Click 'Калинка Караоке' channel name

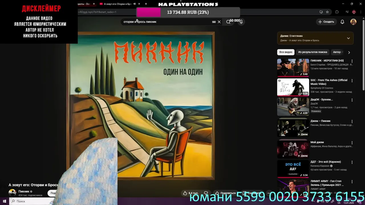pos(320,166)
